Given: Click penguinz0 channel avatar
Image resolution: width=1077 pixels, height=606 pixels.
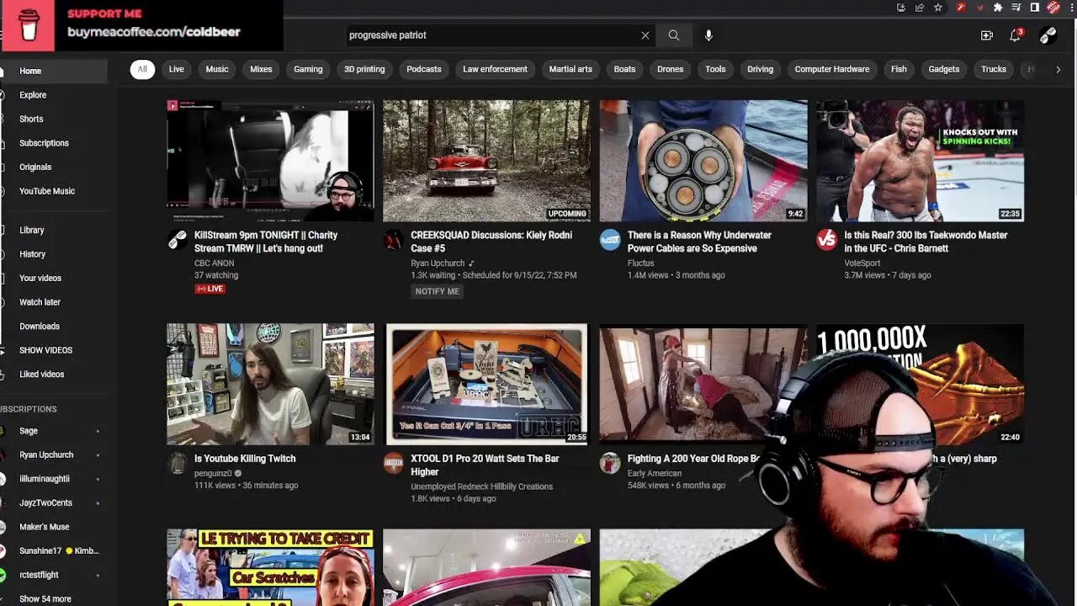Looking at the screenshot, I should [178, 463].
